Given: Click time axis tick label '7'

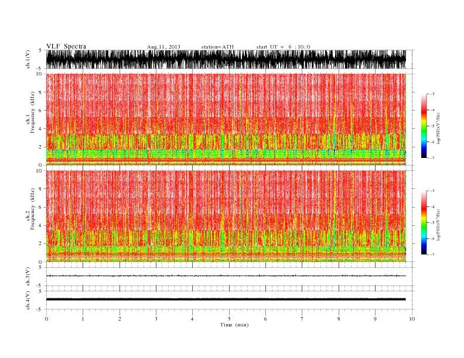Looking at the screenshot, I should tap(302, 319).
